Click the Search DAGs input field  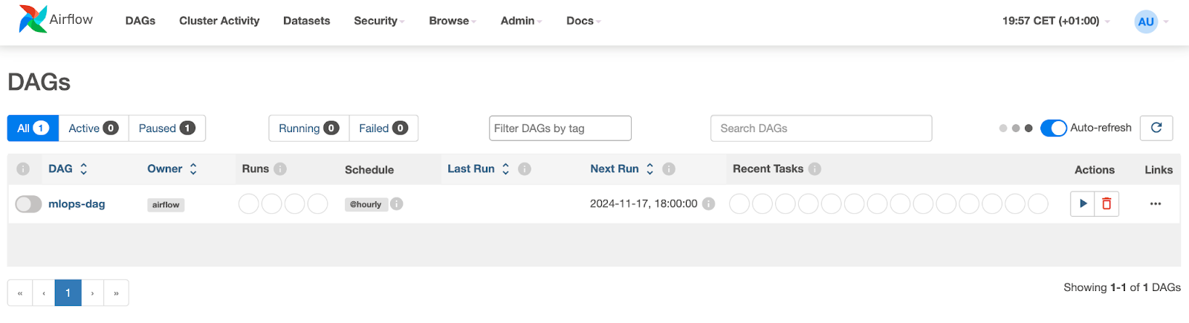(x=820, y=128)
